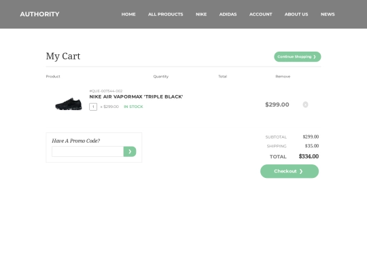Open ALL PRODUCTS in navigation
367x275 pixels.
coord(165,14)
